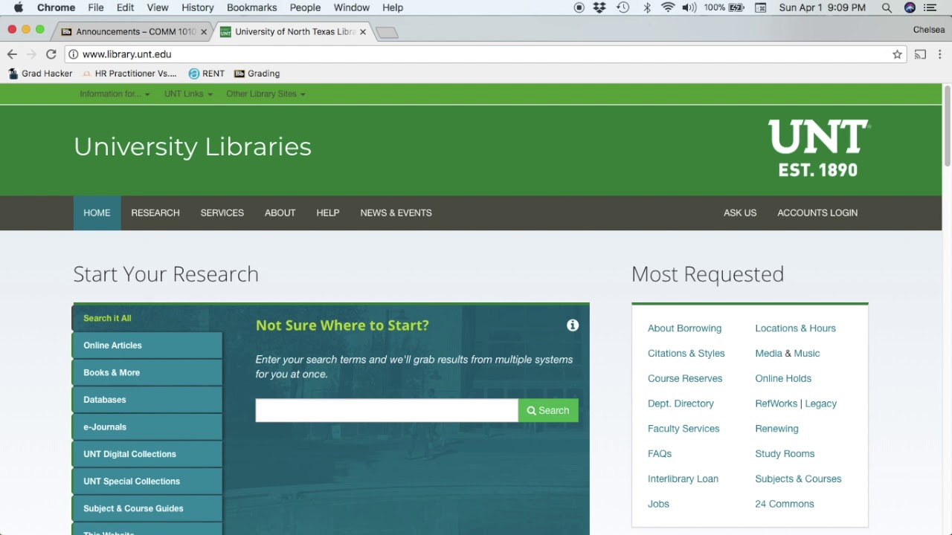This screenshot has width=952, height=535.
Task: Close the Announcements COMM 1010 tab
Action: (x=204, y=32)
